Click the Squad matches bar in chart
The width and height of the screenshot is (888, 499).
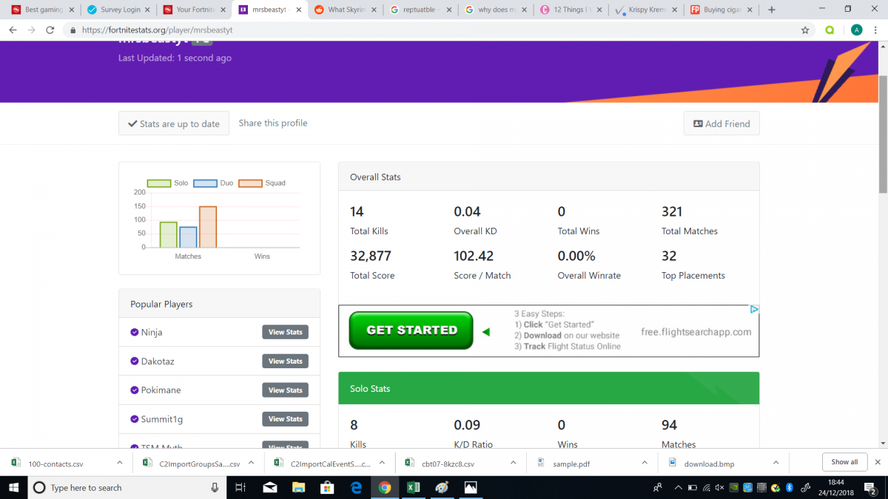208,227
